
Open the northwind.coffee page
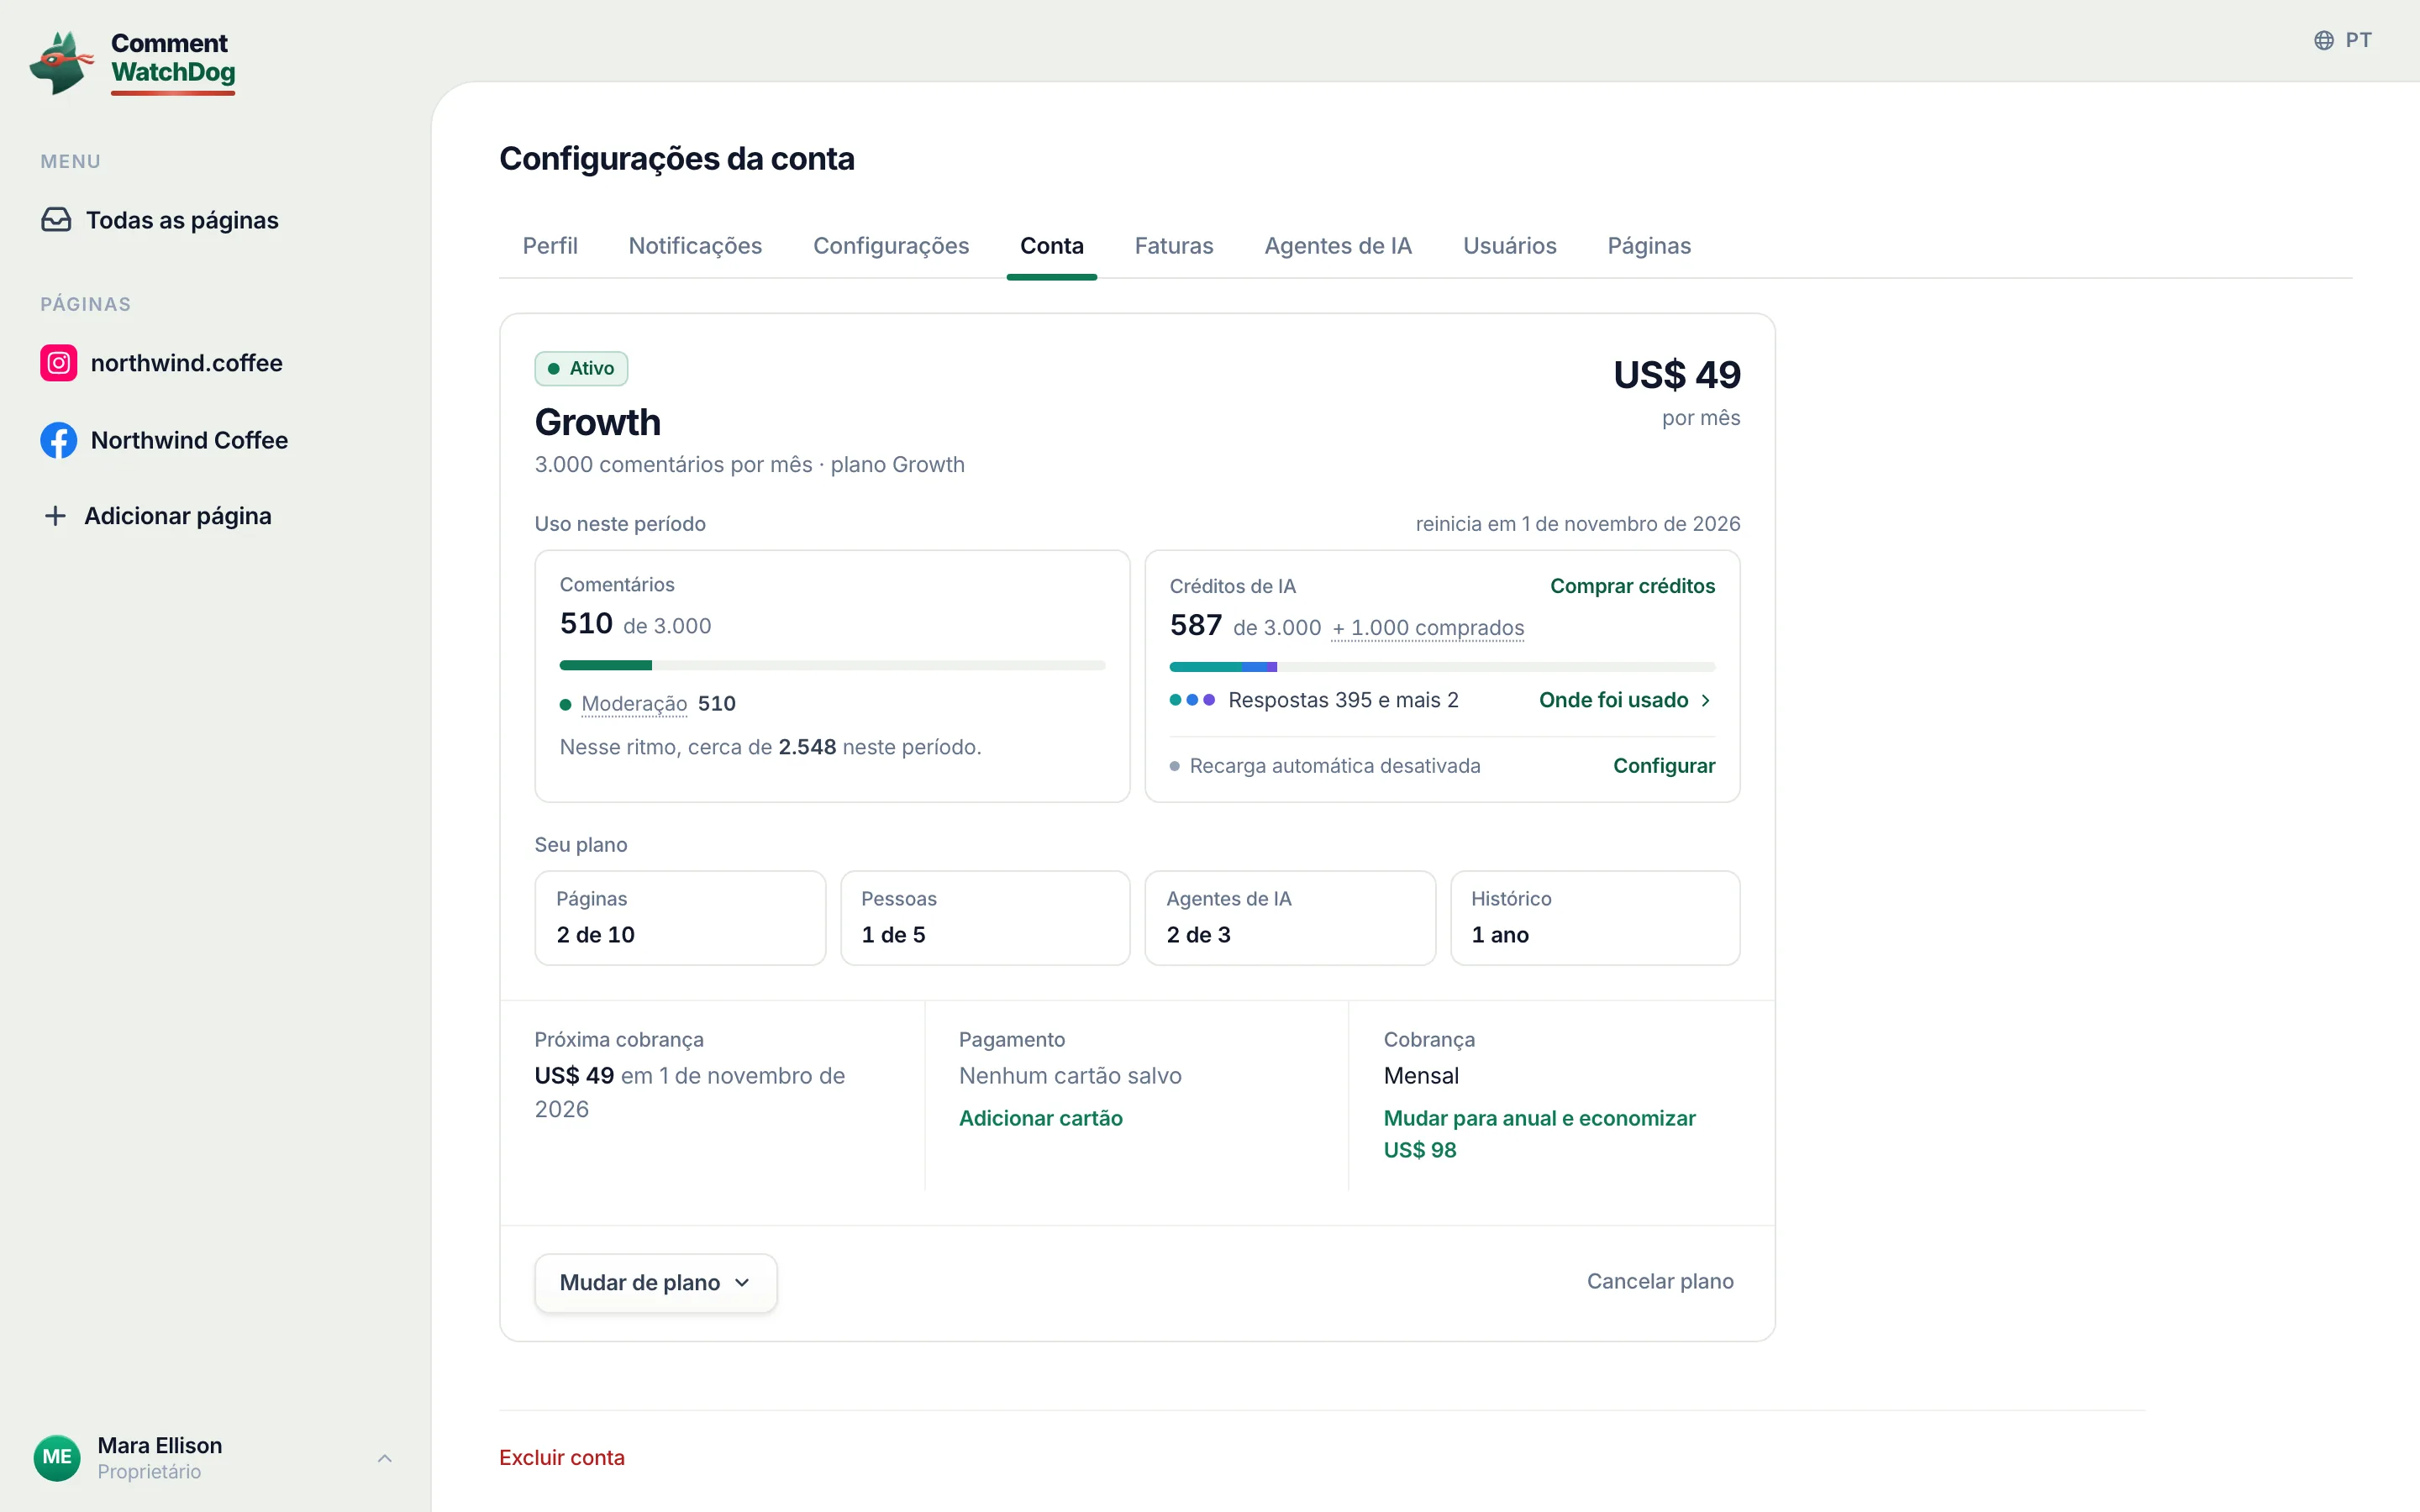(x=162, y=363)
